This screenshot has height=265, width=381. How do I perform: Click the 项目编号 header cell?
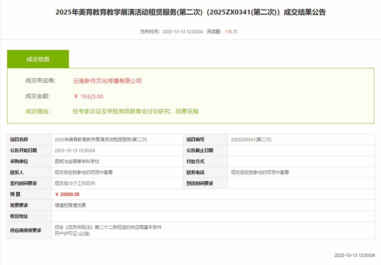(x=206, y=140)
